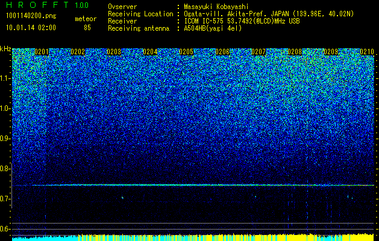Select the Receiving Location label
The image size is (379, 241).
tap(140, 14)
